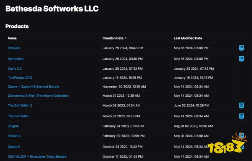Select 'March 07 2023, 10:35 PM' cell
The width and height of the screenshot is (252, 161).
point(121,116)
